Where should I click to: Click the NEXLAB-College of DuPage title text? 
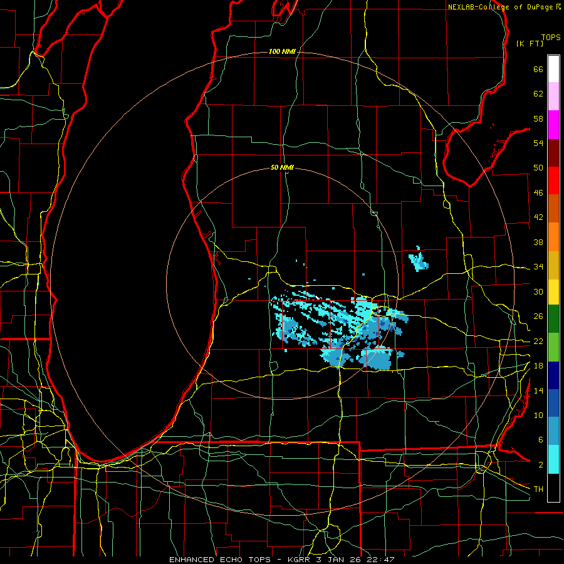[501, 7]
